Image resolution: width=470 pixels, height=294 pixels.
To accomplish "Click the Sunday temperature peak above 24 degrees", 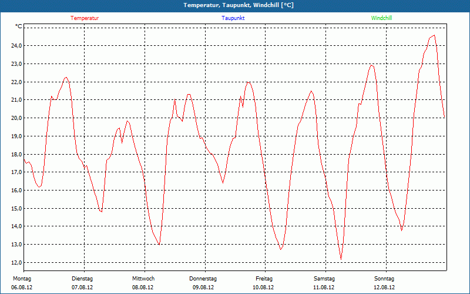I will point(434,35).
